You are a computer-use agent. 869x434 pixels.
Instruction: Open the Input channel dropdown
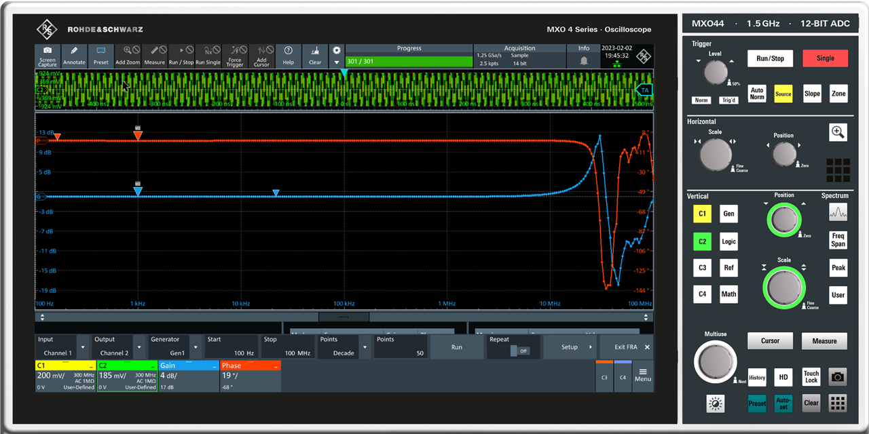click(83, 347)
